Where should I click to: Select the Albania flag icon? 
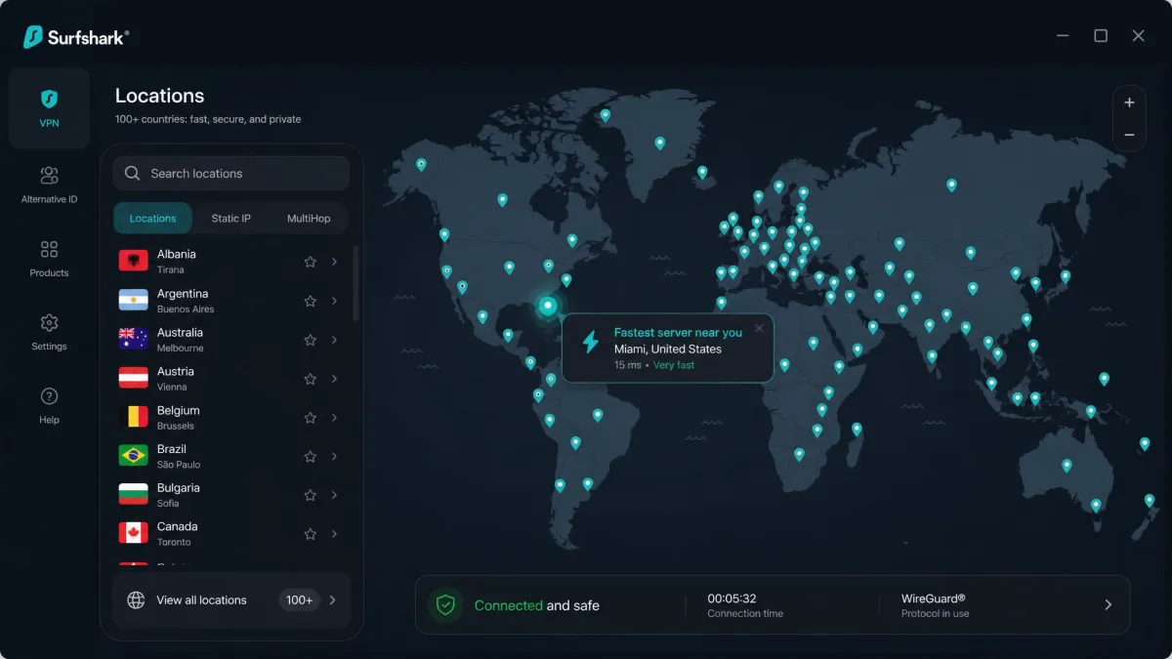[133, 261]
